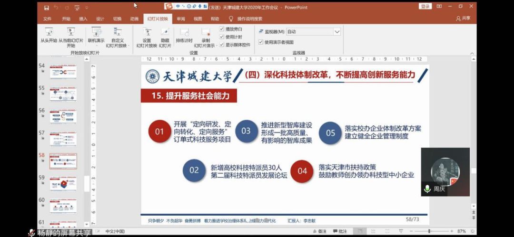This screenshot has width=514, height=237.
Task: Click zoom out minus button
Action: click(x=411, y=231)
